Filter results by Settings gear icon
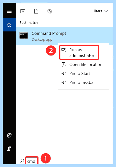Viewport: 116px width, 167px height. point(50,11)
